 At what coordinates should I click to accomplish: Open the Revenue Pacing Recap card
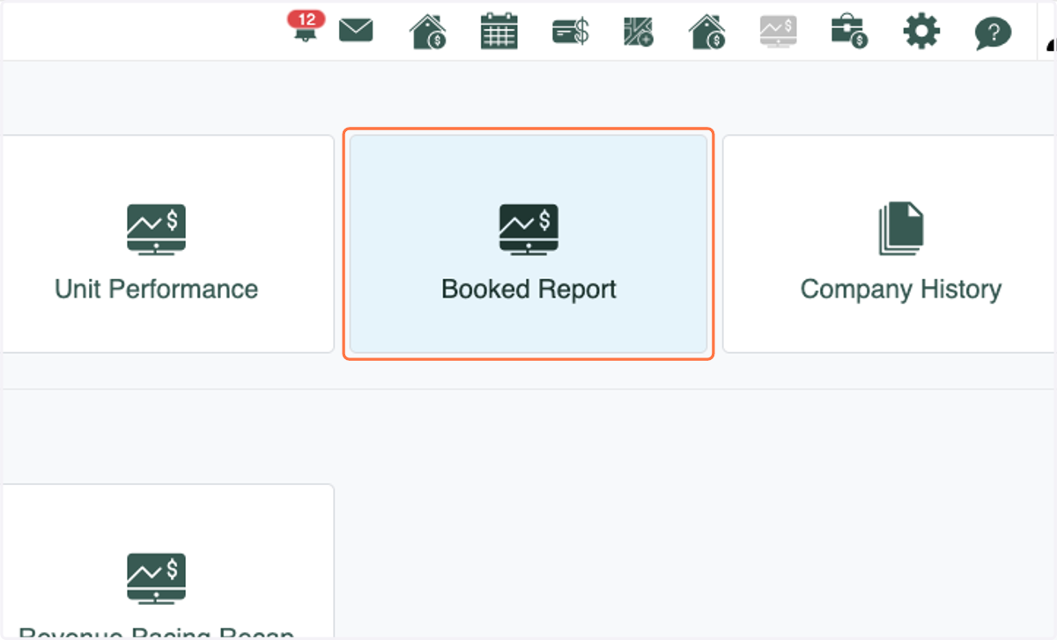(167, 562)
